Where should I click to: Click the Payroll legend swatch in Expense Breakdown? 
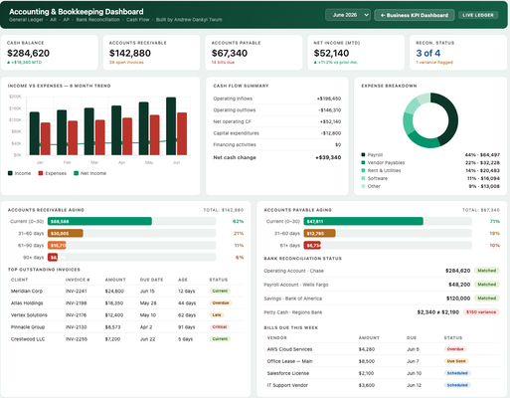pos(363,154)
